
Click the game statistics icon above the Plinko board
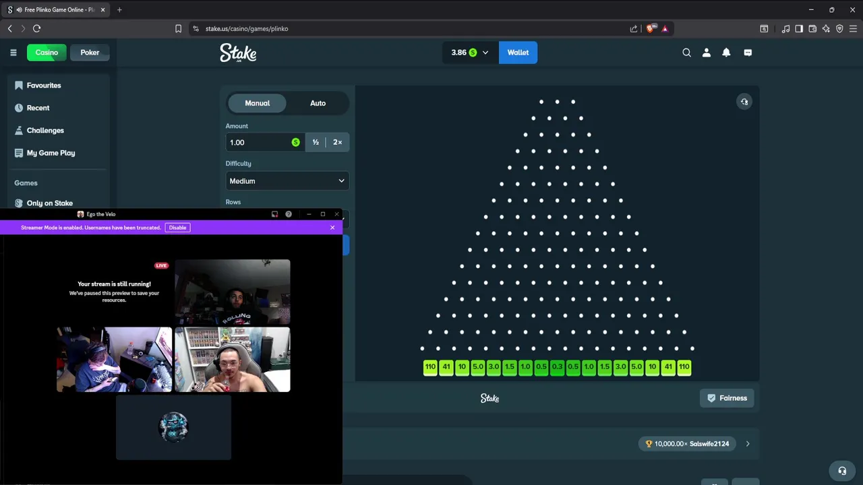744,102
